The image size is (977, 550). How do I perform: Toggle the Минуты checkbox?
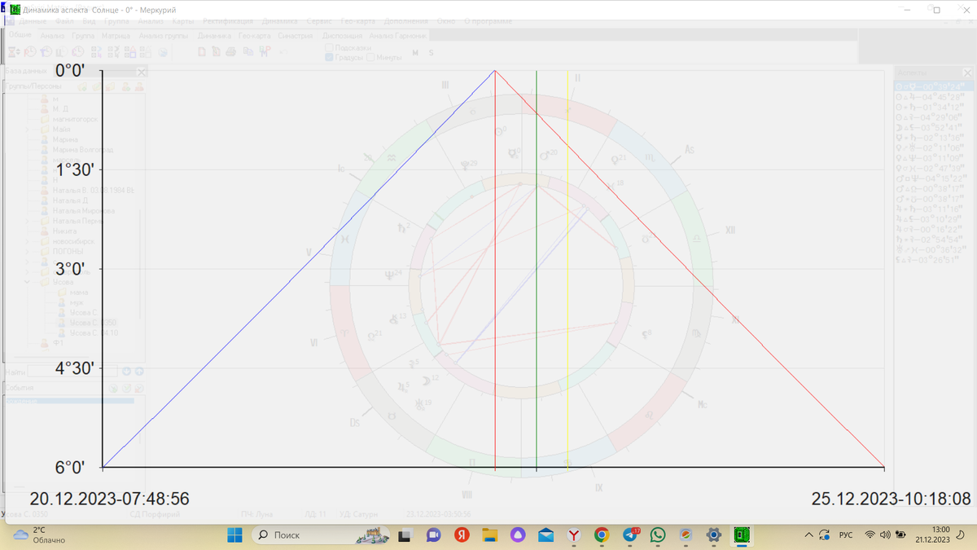(x=370, y=58)
